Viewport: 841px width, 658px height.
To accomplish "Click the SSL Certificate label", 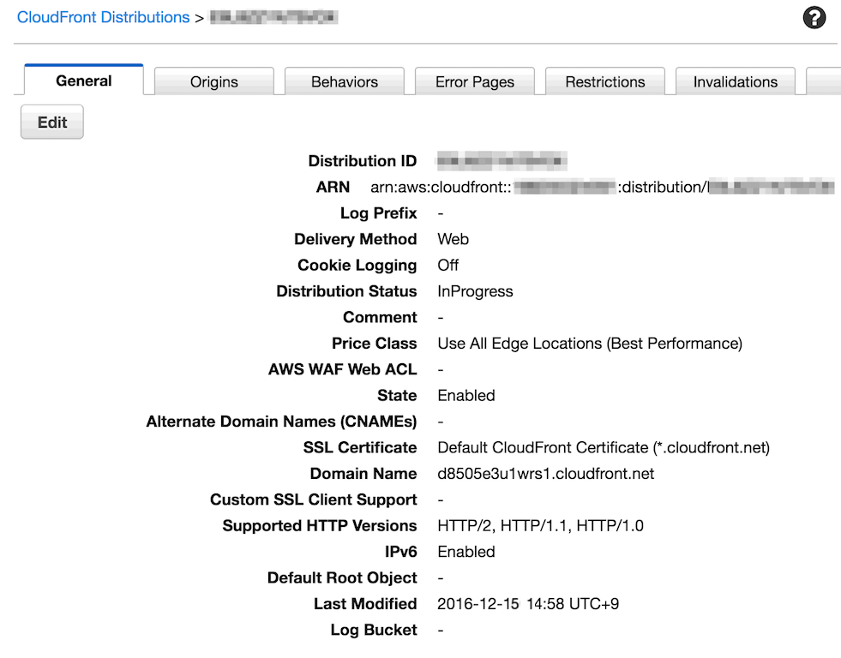I will 360,447.
